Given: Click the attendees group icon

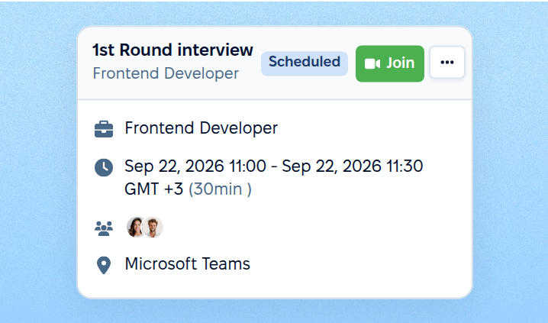Looking at the screenshot, I should [104, 228].
